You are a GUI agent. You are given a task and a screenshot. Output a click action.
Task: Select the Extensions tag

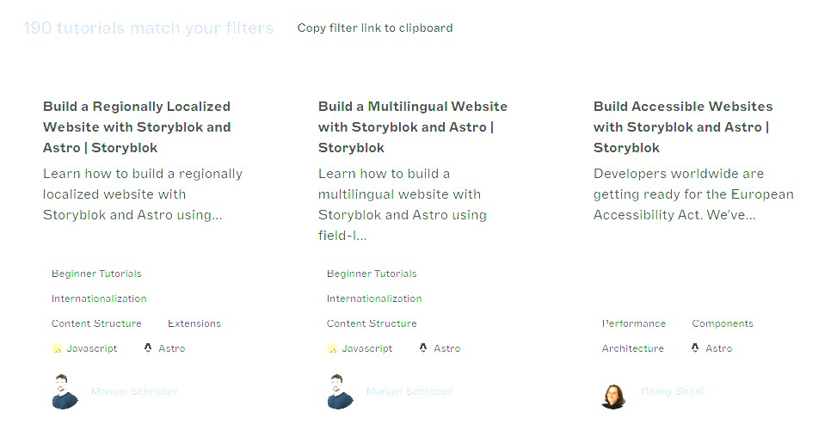coord(194,323)
